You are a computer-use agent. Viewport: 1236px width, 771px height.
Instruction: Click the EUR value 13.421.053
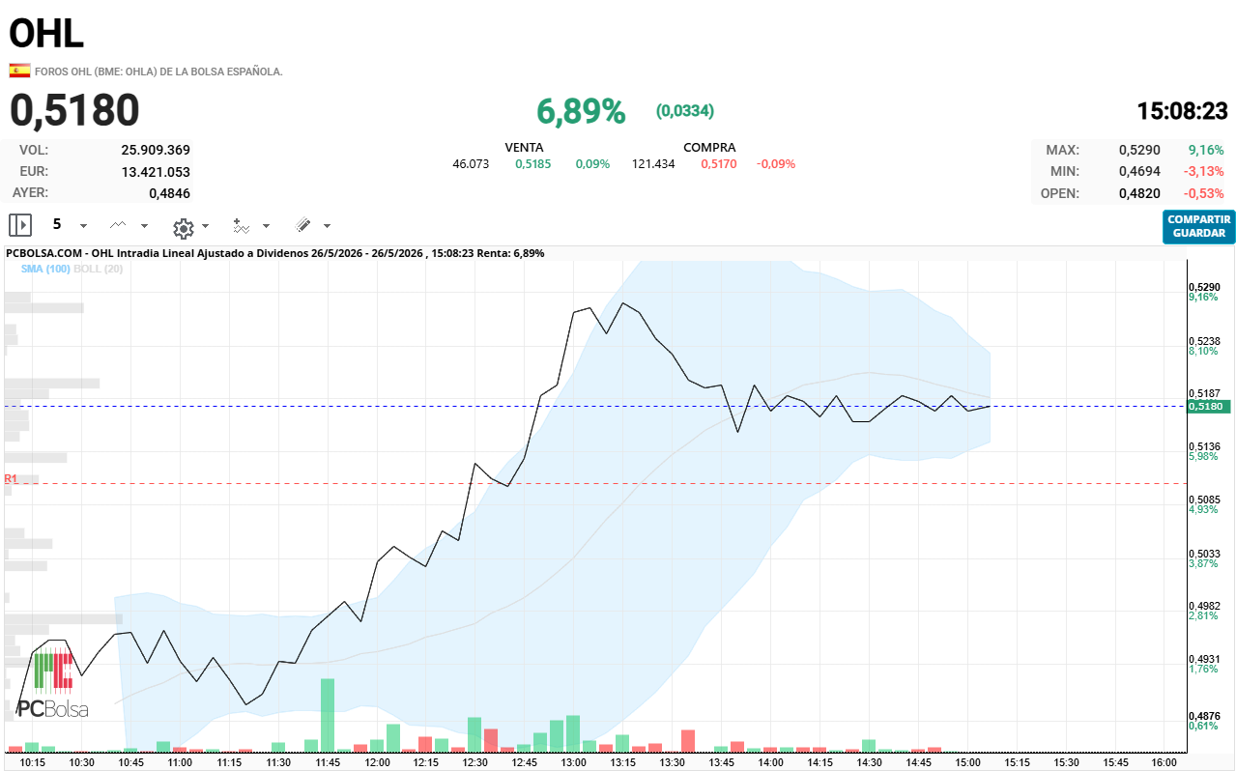coord(156,172)
